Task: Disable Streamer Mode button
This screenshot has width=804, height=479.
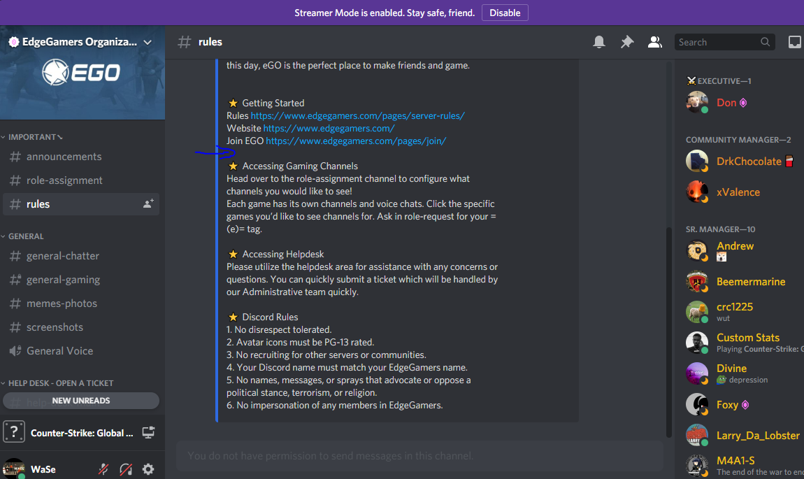Action: pos(505,13)
